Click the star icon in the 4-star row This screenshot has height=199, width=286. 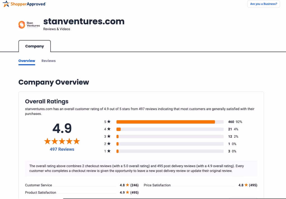point(109,129)
